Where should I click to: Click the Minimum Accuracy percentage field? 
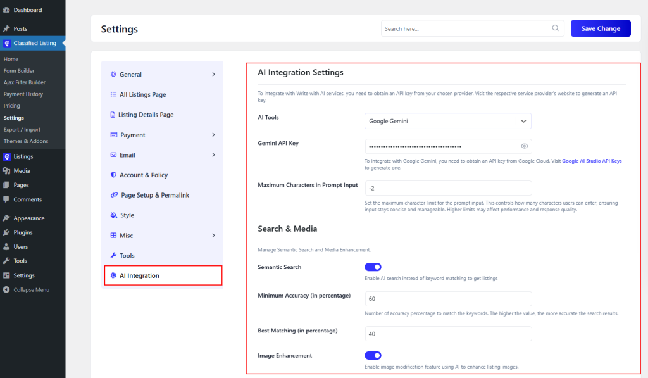(448, 299)
